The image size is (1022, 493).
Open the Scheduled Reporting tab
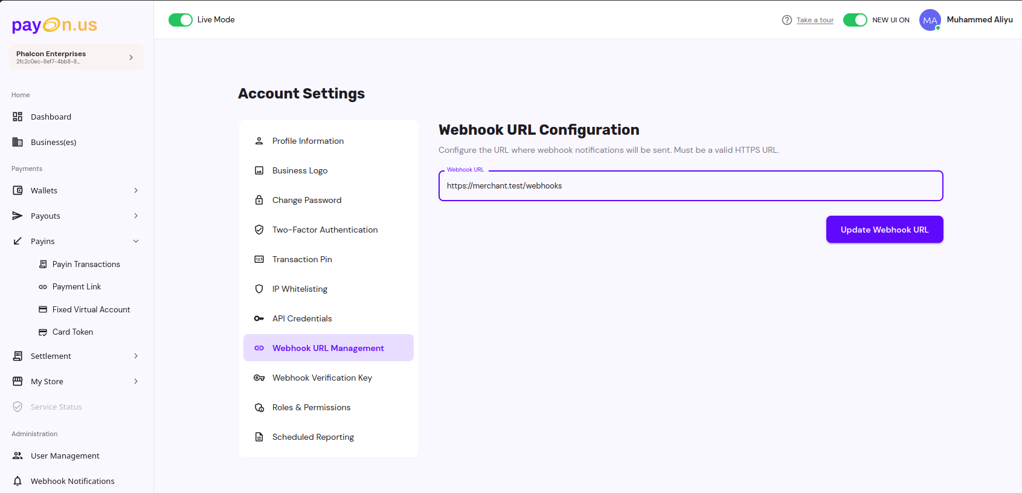click(x=329, y=437)
